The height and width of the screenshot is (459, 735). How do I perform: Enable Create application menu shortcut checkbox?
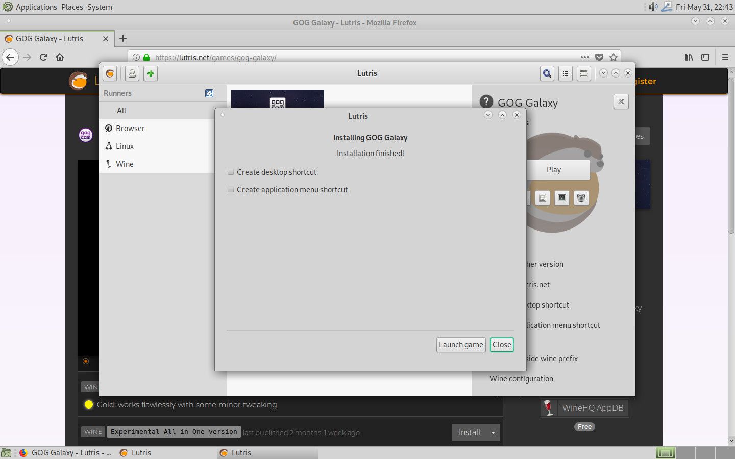(x=231, y=190)
